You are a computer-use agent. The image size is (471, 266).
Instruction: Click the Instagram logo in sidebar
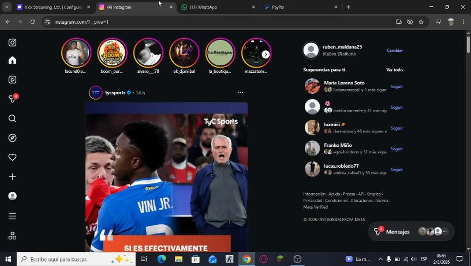pyautogui.click(x=12, y=42)
